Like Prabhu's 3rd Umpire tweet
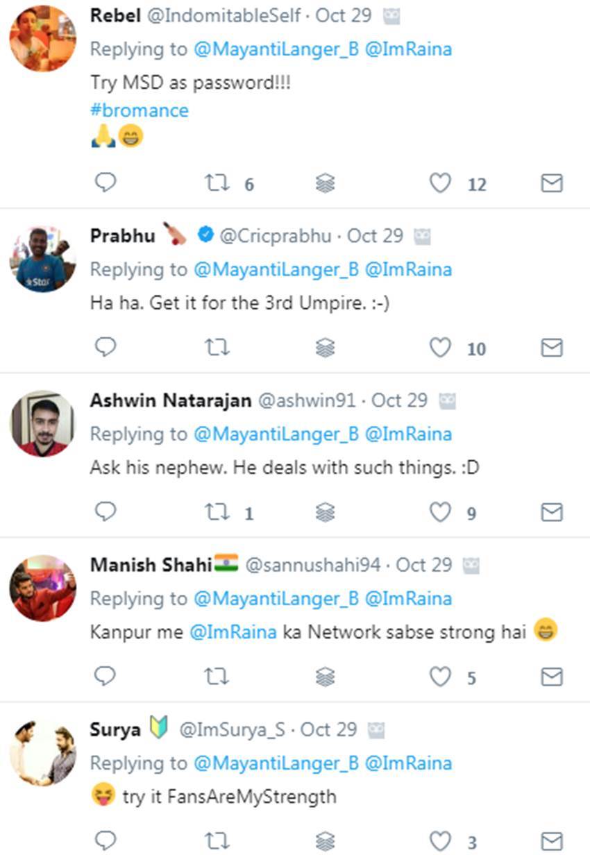Screen dimensions: 590x855 pos(440,347)
